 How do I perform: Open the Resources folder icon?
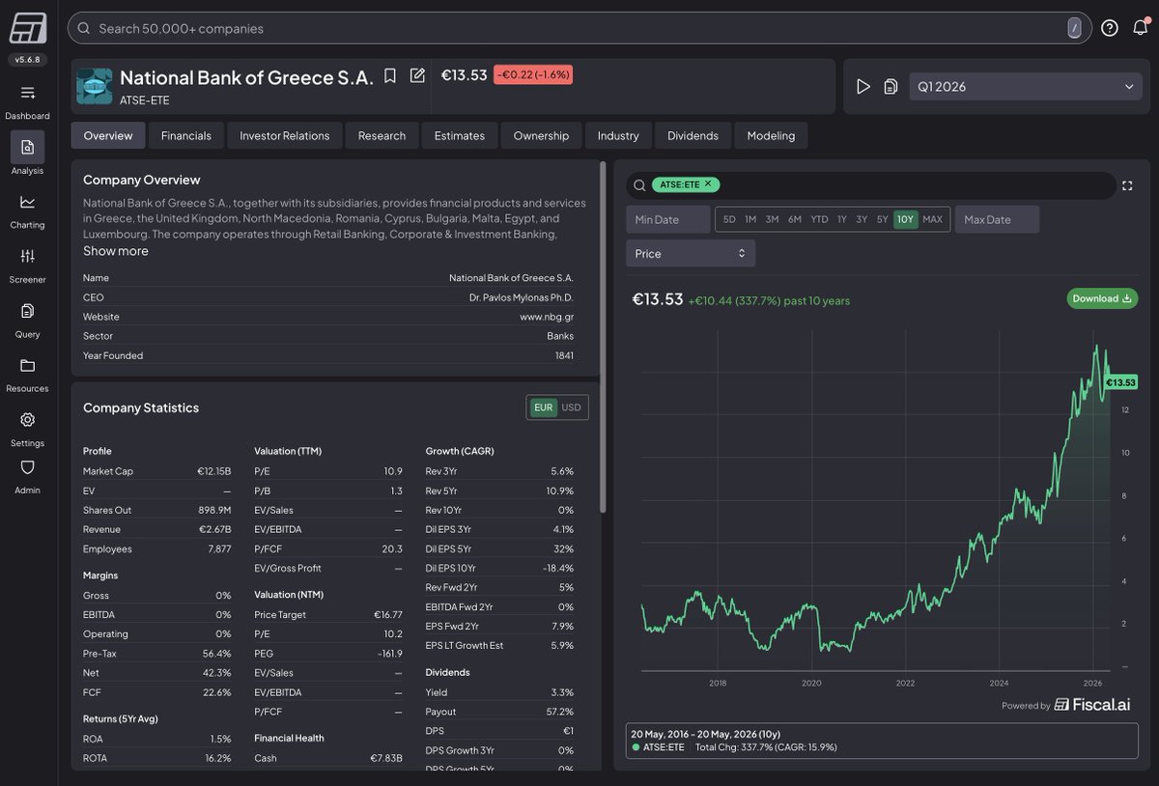27,365
